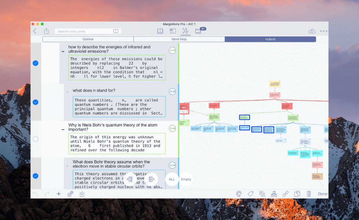Open the share/export icon in top toolbar
This screenshot has height=220, width=359.
[x=46, y=31]
